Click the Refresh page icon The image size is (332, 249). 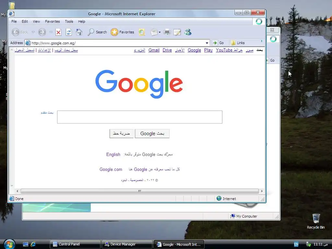pyautogui.click(x=69, y=32)
